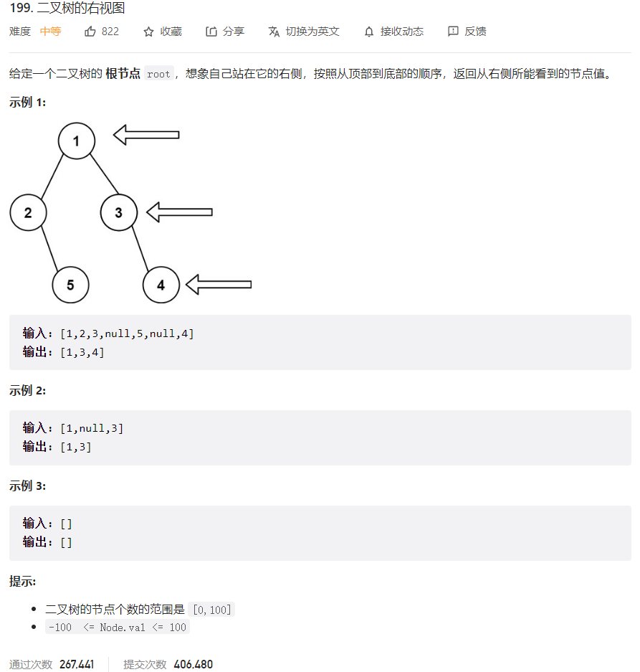Select the 难度 label in the toolbar row
Screen dimensions: 640x672
coord(19,32)
